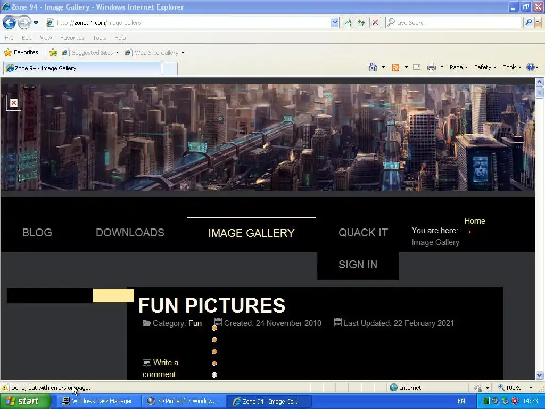Open the Tools menu in menu bar
The width and height of the screenshot is (545, 409).
point(100,38)
